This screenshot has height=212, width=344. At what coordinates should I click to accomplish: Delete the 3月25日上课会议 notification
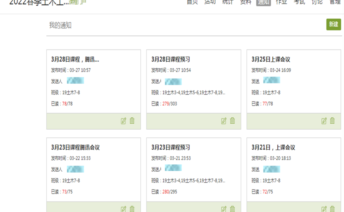point(332,121)
